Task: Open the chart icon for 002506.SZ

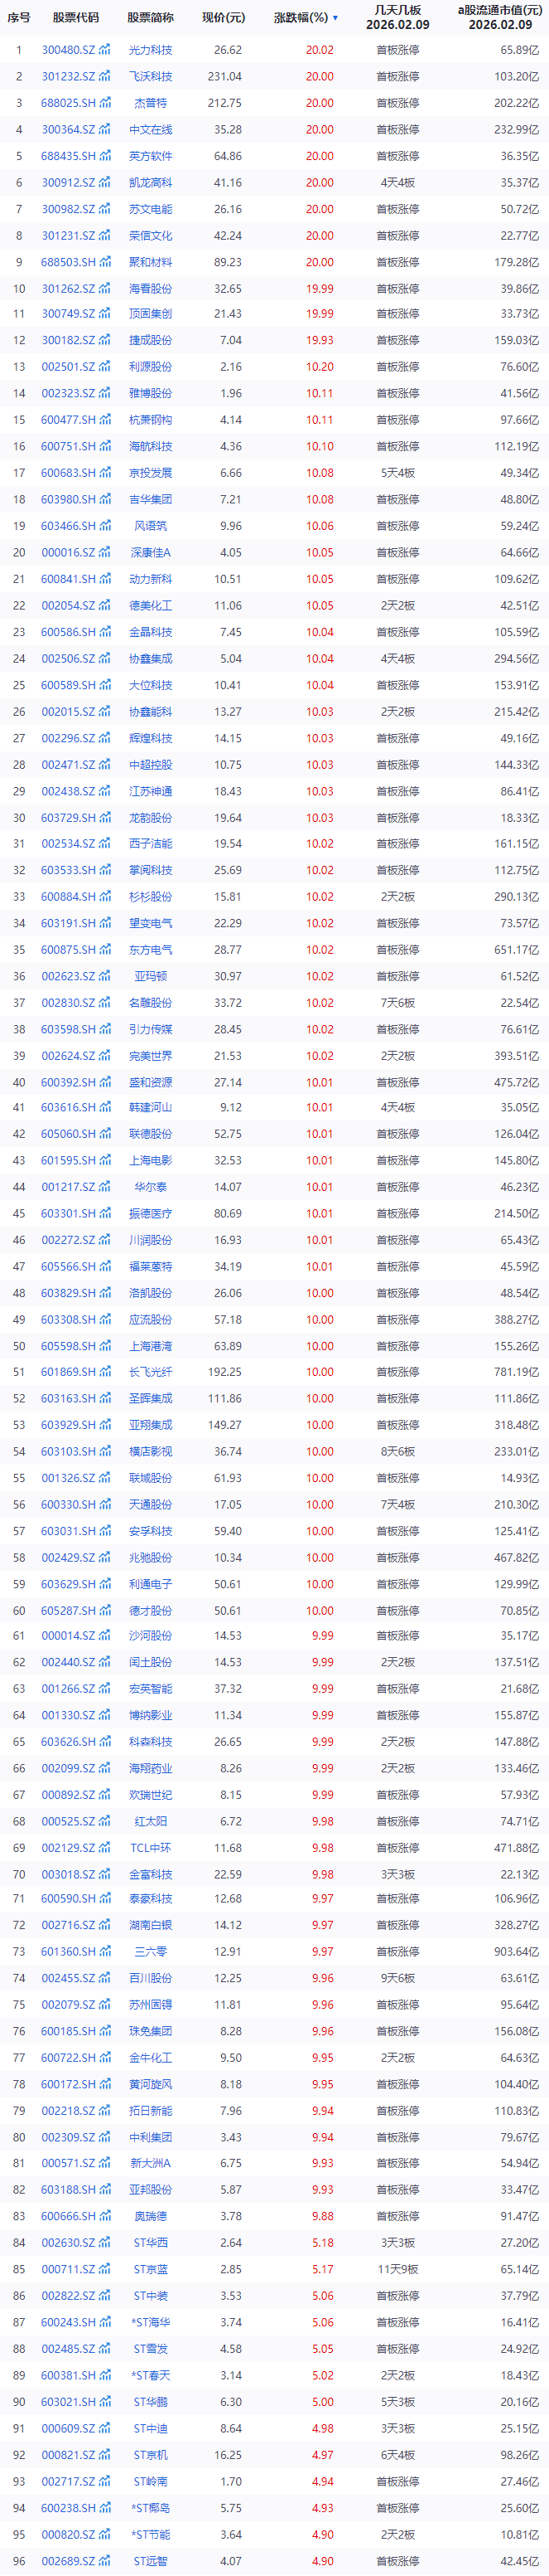Action: [x=104, y=658]
